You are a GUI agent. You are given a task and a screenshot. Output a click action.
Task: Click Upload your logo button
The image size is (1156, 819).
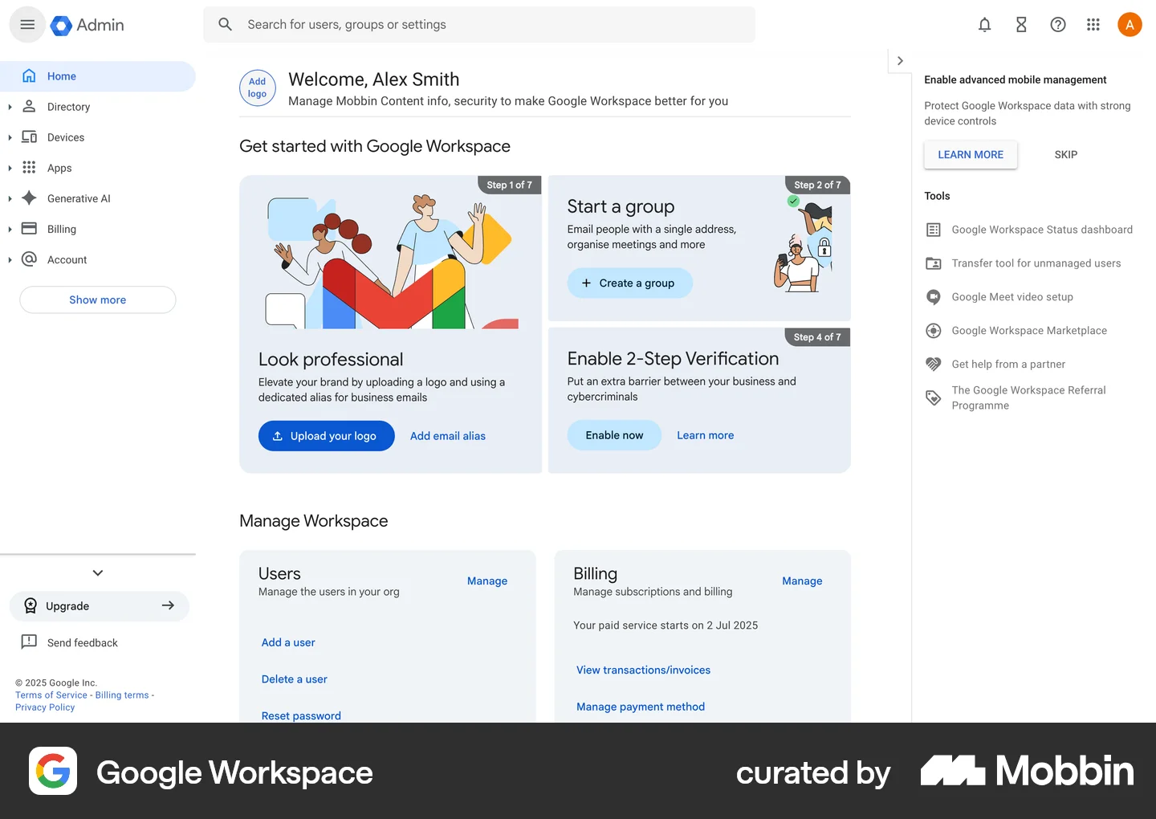point(327,436)
